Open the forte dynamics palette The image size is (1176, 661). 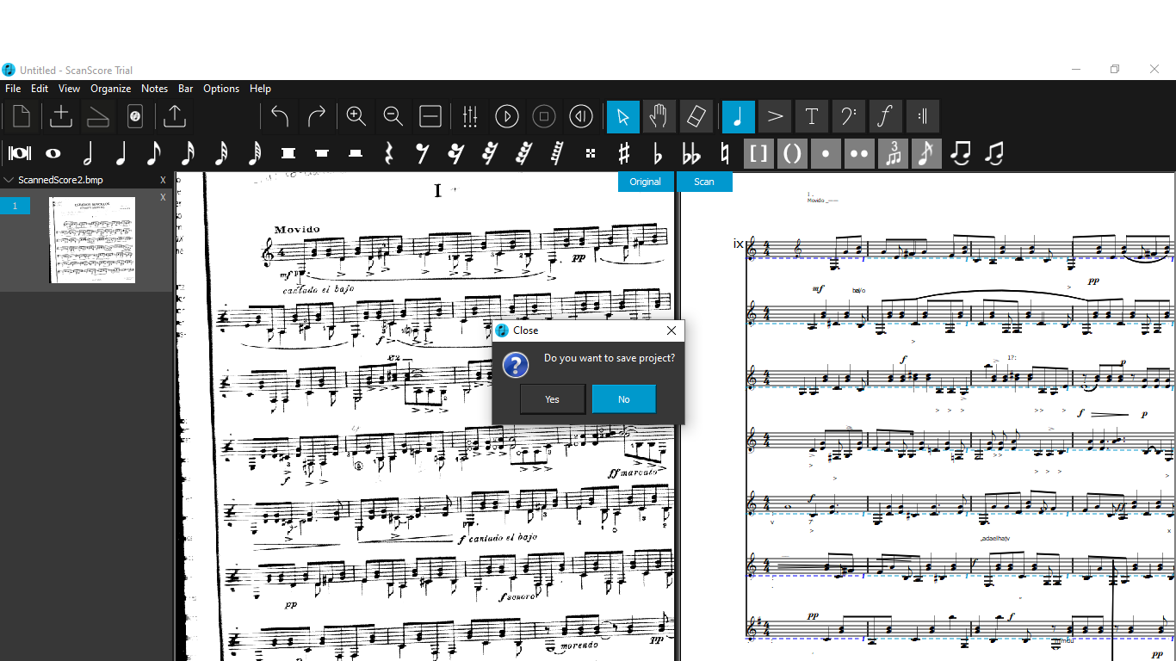(885, 116)
